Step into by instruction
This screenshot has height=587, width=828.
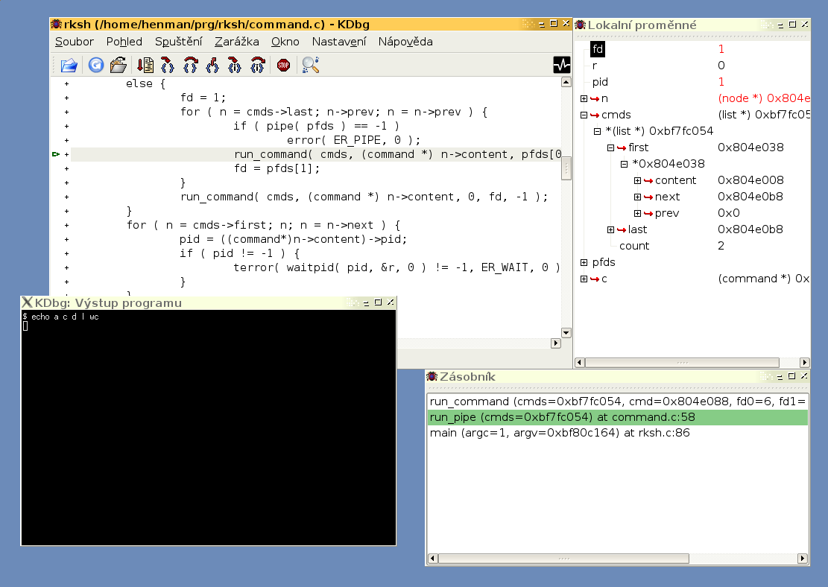235,65
